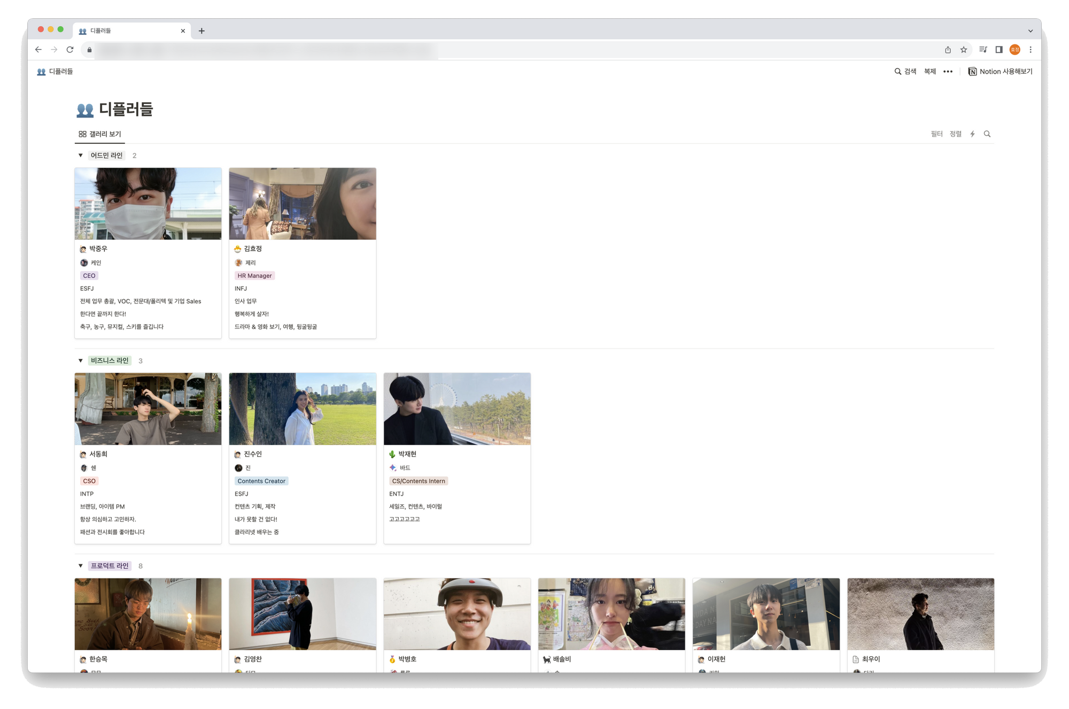This screenshot has width=1069, height=709.
Task: Click the 필터 button
Action: pos(936,134)
